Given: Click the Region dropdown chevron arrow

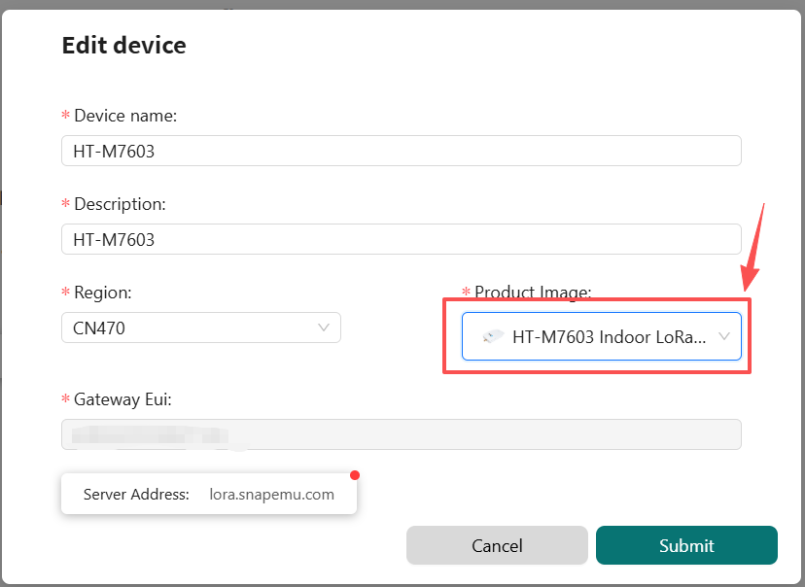Looking at the screenshot, I should [324, 328].
